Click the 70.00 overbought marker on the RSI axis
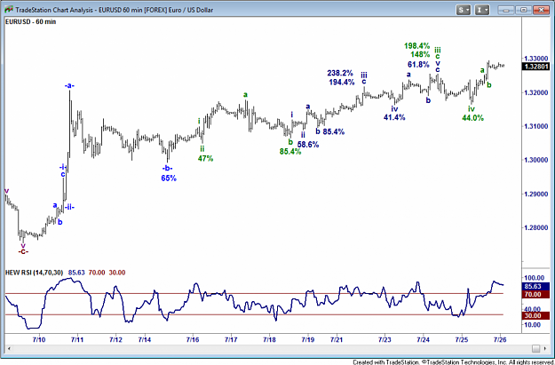Viewport: 555px width, 365px height. tap(535, 294)
